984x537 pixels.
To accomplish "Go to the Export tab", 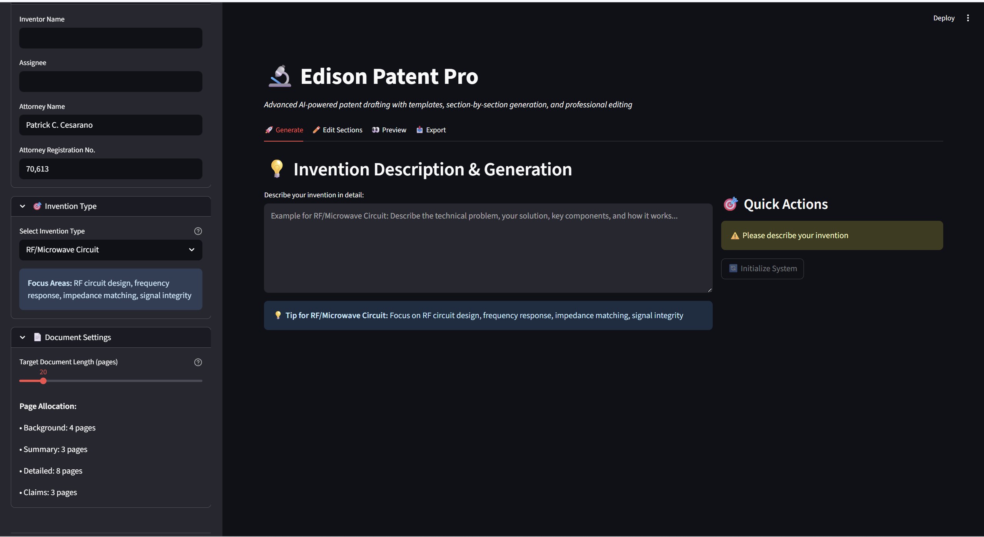I will point(431,130).
